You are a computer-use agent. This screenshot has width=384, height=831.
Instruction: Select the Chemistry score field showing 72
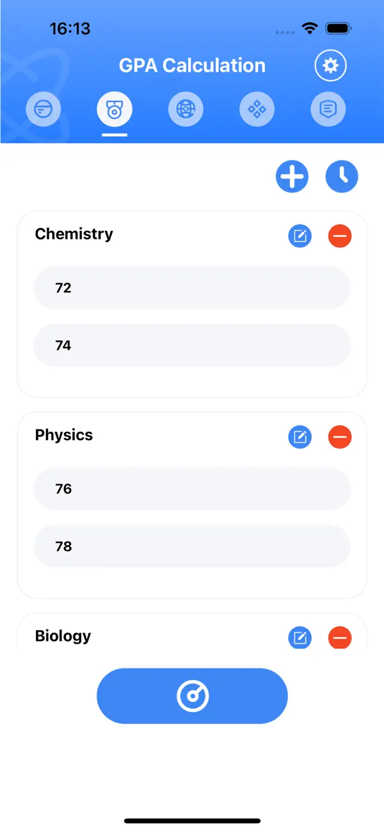(x=192, y=288)
